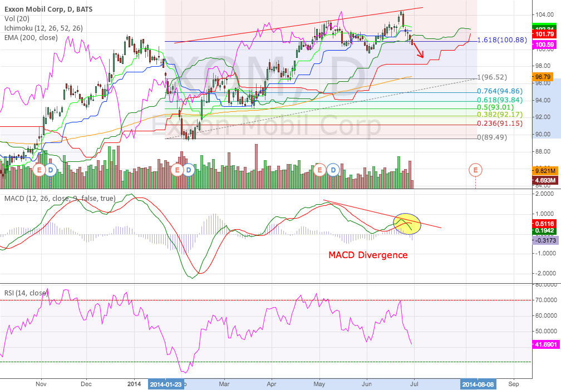Select the yellow ellipse on MACD crossover
The width and height of the screenshot is (561, 390).
[407, 224]
